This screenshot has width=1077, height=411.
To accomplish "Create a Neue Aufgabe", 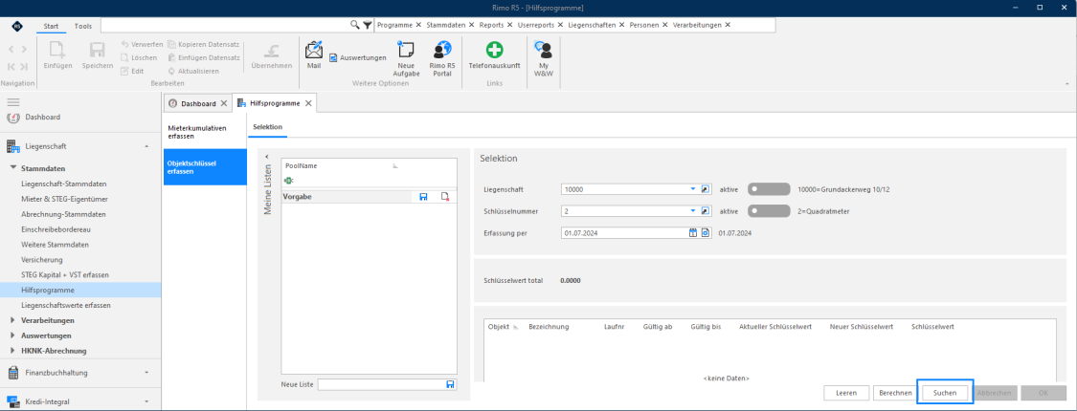I will click(x=406, y=58).
